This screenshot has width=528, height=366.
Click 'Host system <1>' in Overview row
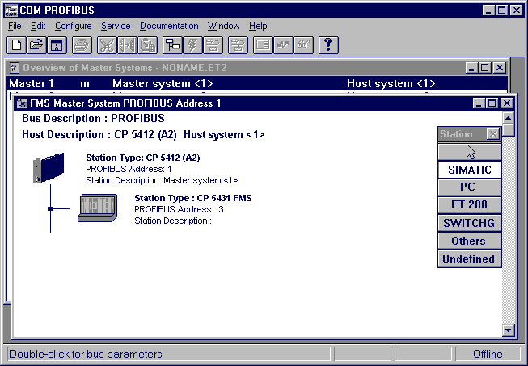coord(391,83)
